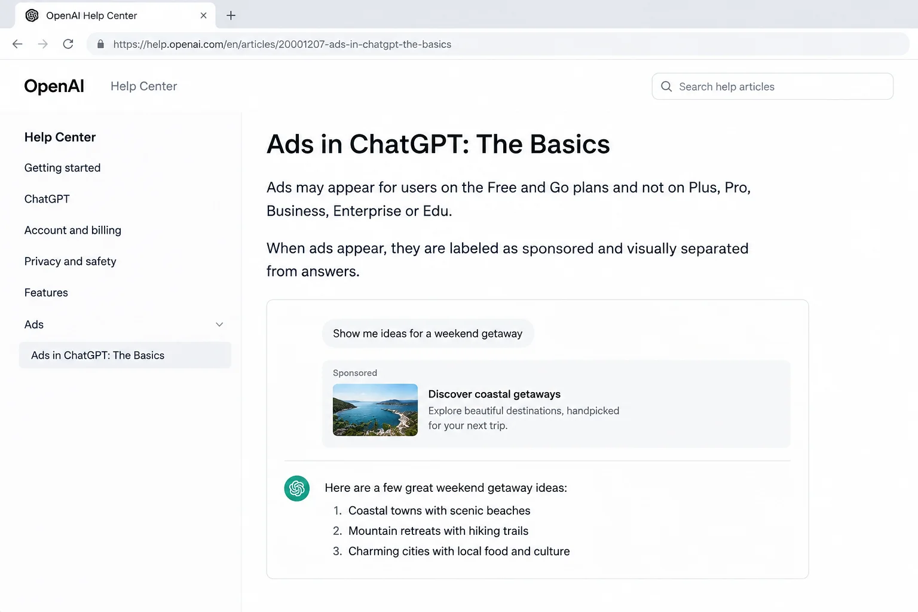Click the Sponsored label
The width and height of the screenshot is (918, 612).
tap(355, 373)
